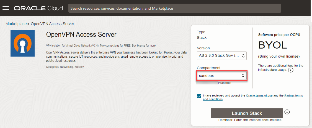Open the Oracle terms of use link

click(259, 96)
